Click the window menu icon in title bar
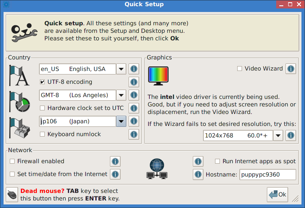305x208 pixels. click(x=6, y=4)
